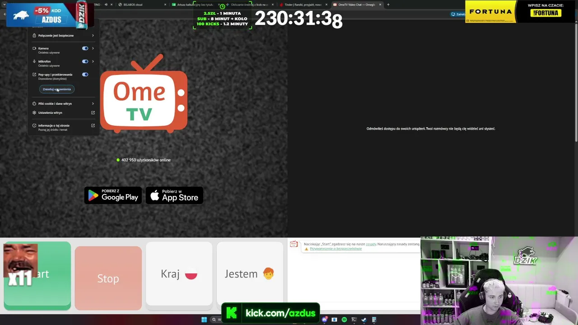This screenshot has width=578, height=325.
Task: Open Spotify from the taskbar
Action: click(x=344, y=320)
